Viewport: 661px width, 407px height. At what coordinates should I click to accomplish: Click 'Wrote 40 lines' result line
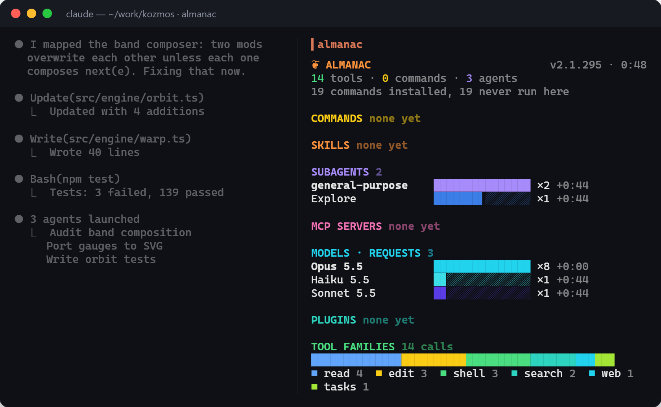[x=94, y=152]
